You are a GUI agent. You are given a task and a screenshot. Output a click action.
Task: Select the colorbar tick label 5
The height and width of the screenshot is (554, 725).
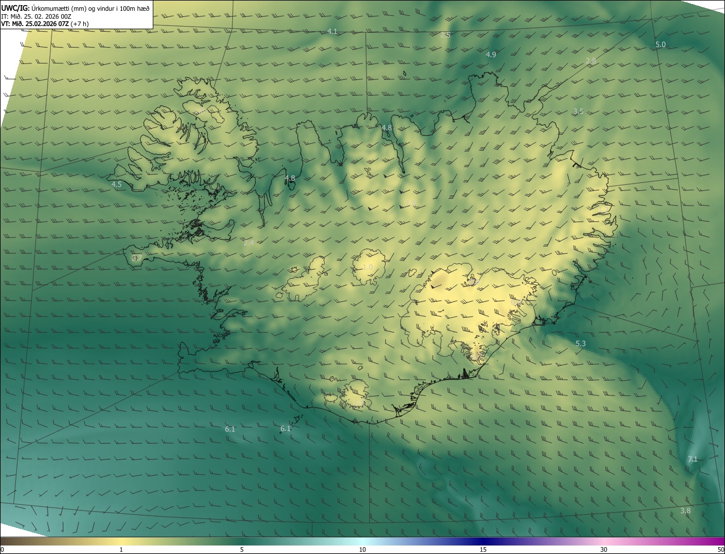(x=242, y=549)
